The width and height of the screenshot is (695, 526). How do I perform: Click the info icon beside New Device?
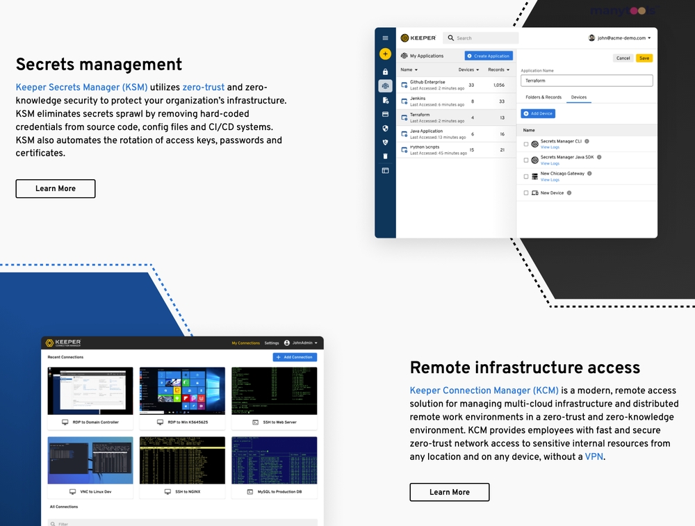(569, 193)
